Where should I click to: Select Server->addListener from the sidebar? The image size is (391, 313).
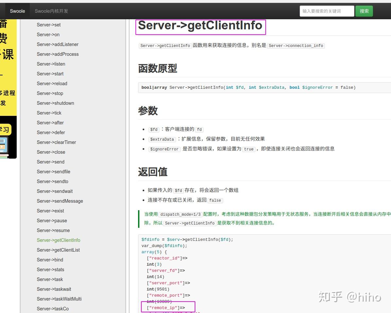coord(58,44)
